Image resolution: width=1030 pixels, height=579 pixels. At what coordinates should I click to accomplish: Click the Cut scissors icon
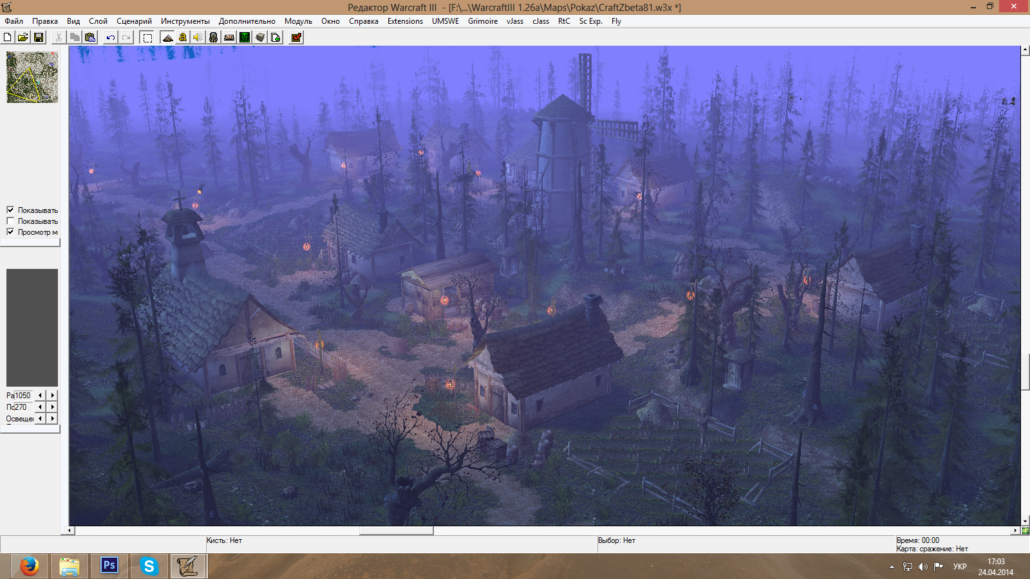tap(59, 37)
